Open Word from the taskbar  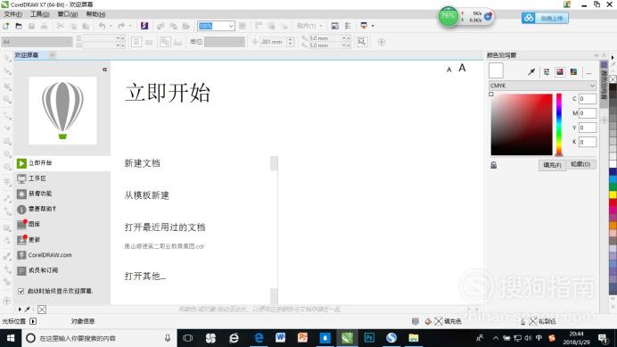point(280,338)
